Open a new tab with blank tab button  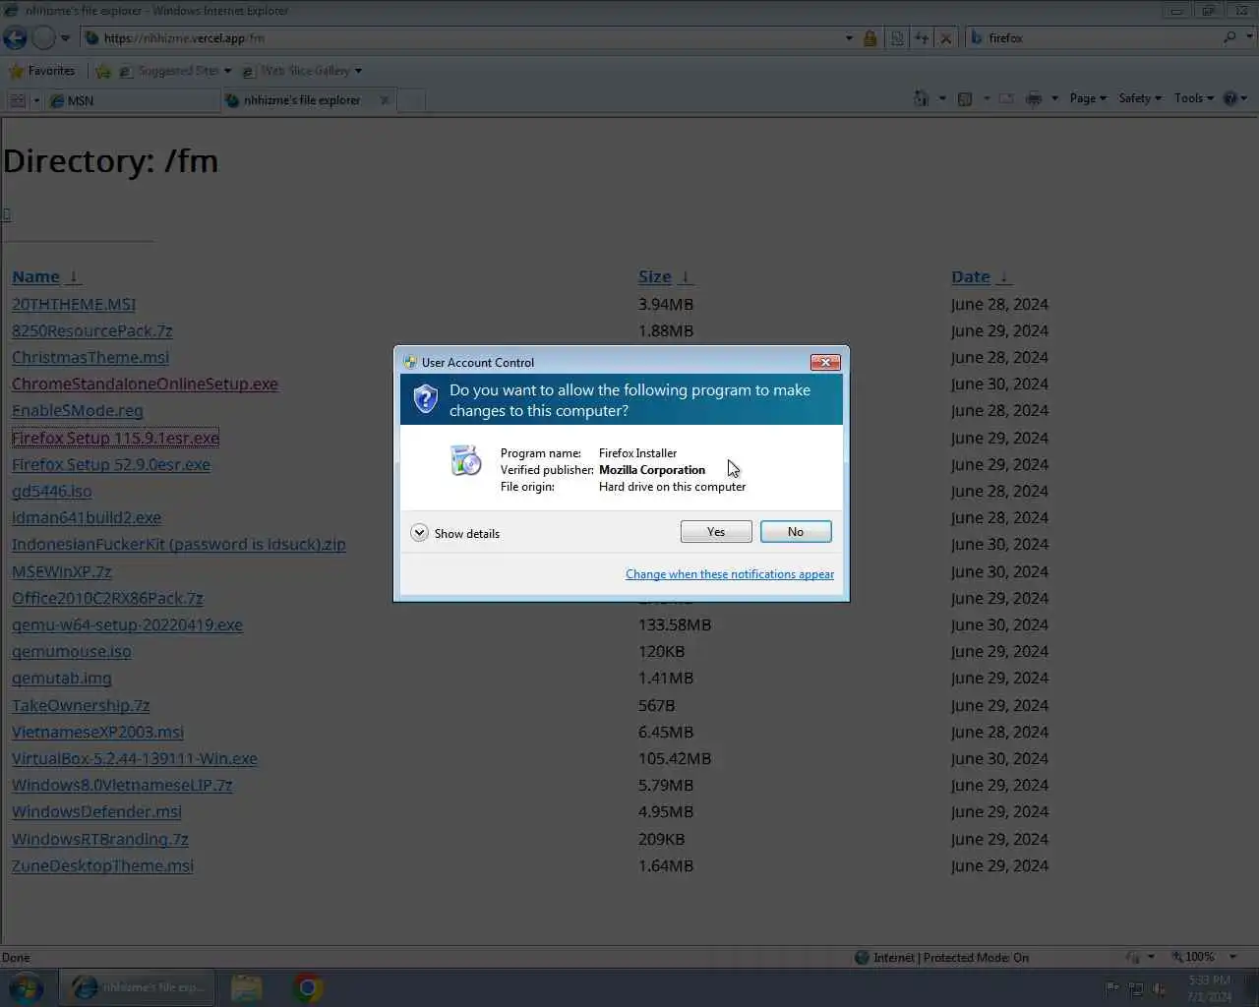[412, 100]
